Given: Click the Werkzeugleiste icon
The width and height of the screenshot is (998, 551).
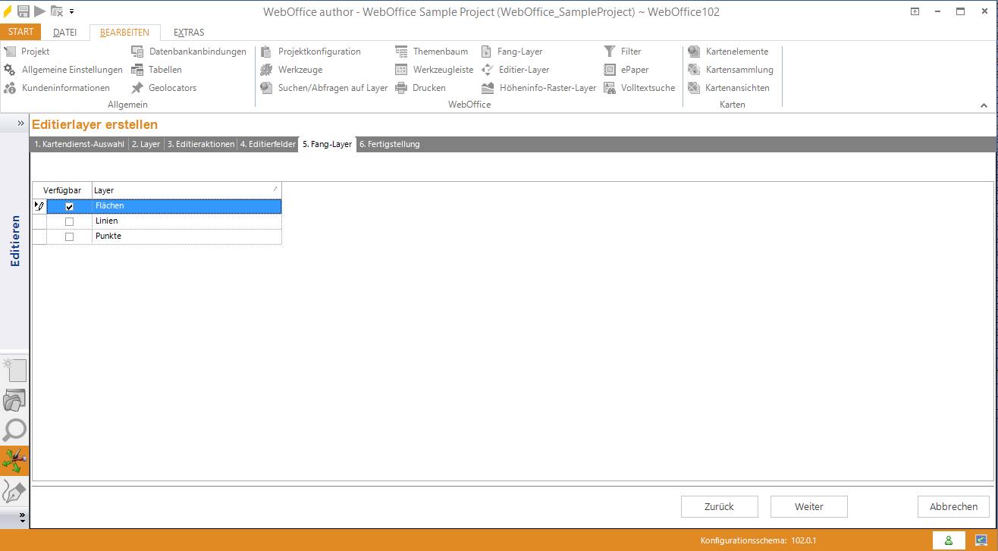Looking at the screenshot, I should (401, 70).
